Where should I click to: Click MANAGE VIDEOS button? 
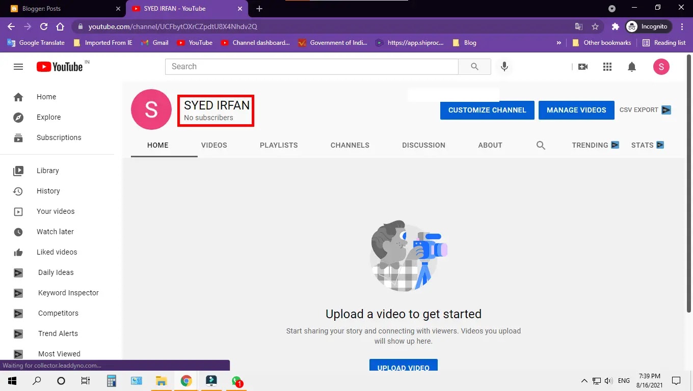[x=576, y=110]
